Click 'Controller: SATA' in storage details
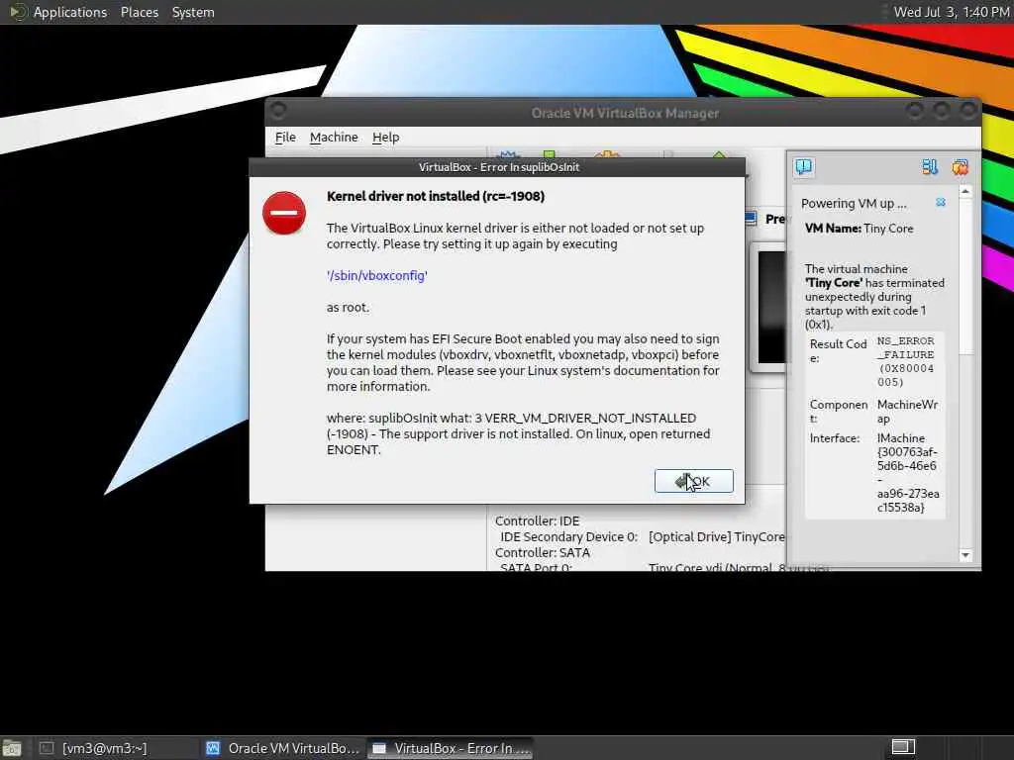The height and width of the screenshot is (760, 1014). 542,552
